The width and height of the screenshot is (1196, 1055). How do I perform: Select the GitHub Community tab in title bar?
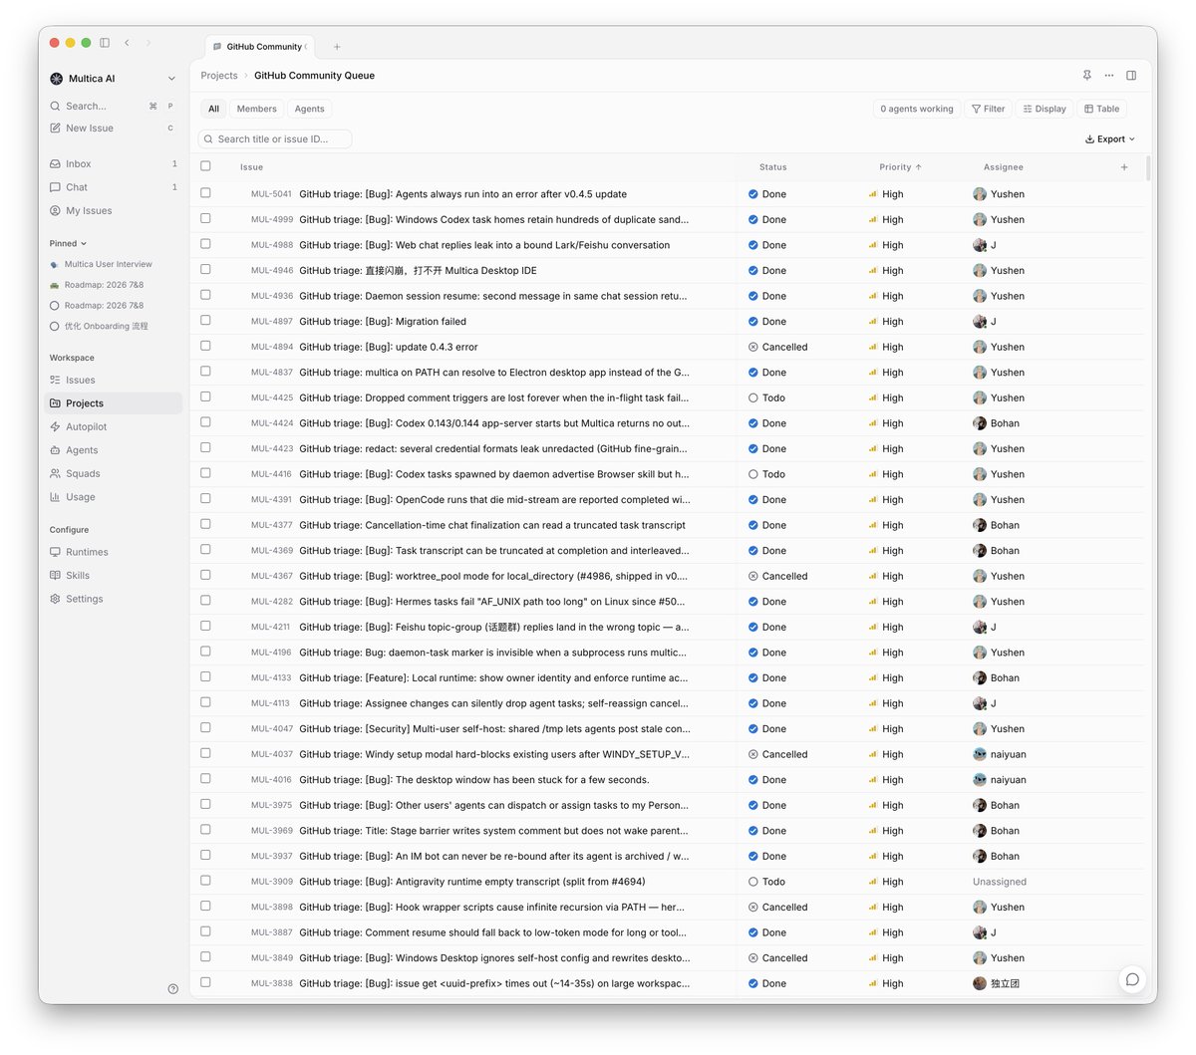[x=260, y=47]
